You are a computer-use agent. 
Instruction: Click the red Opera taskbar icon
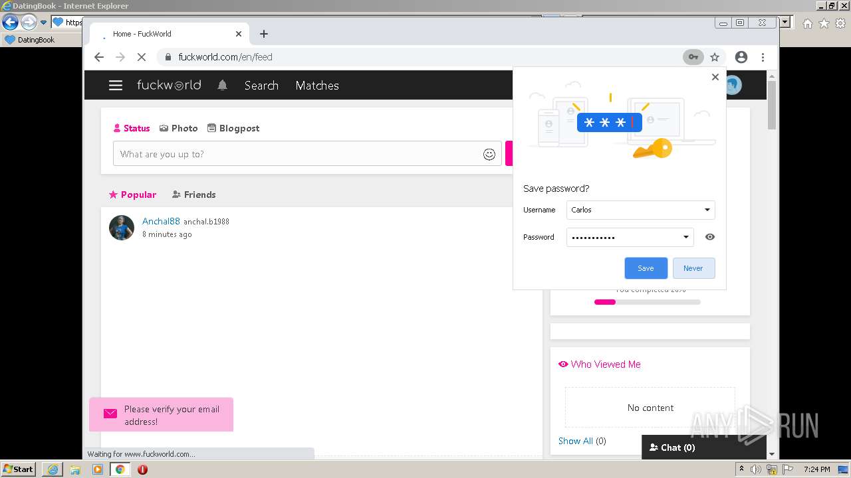[142, 469]
